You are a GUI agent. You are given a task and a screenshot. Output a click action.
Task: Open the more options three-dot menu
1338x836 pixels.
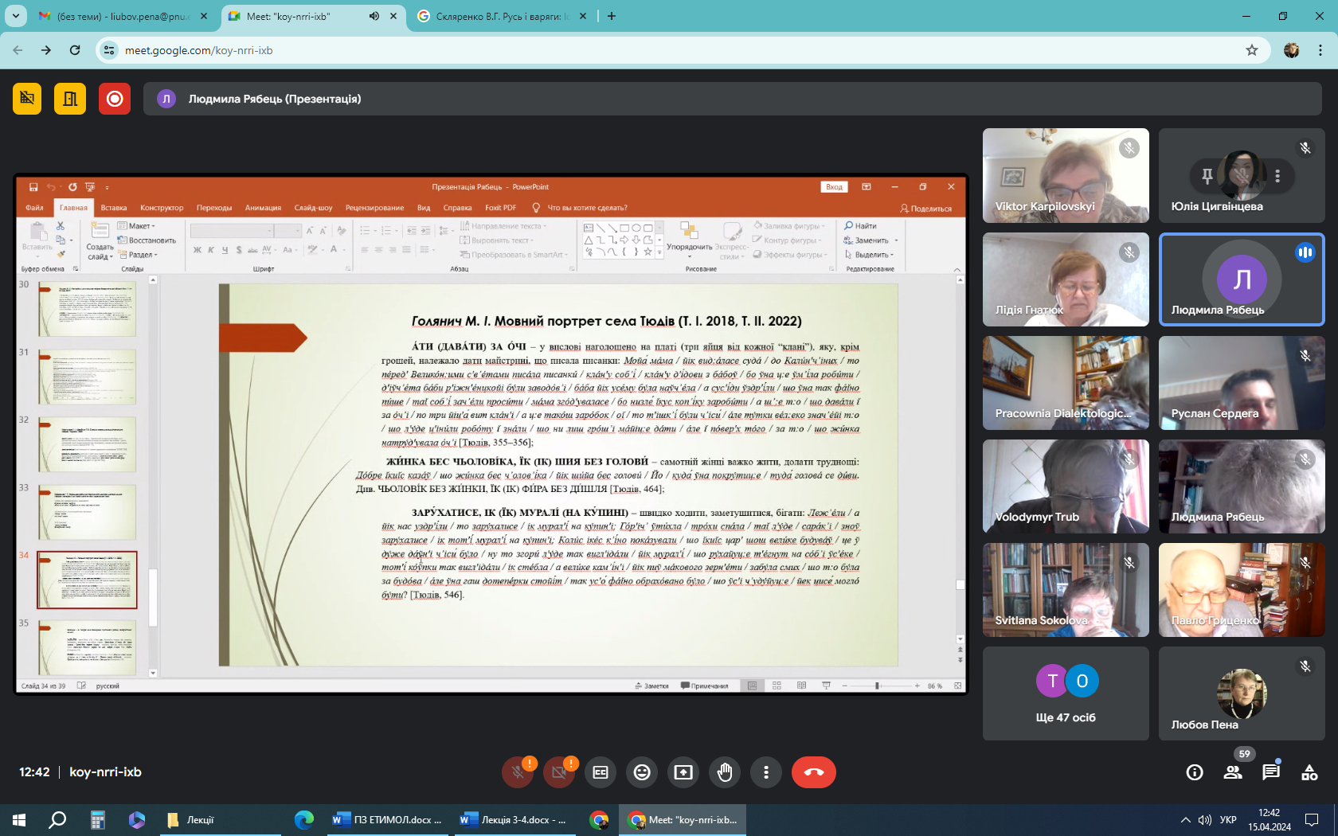pos(765,772)
